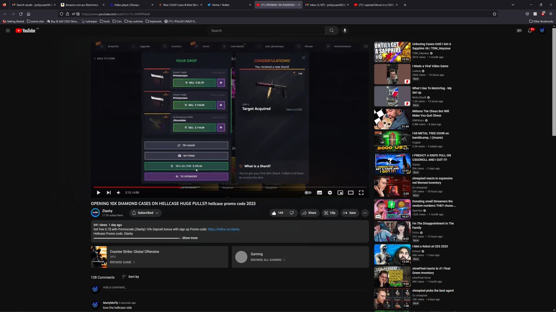Image resolution: width=556 pixels, height=312 pixels.
Task: Create a clip with the Clip button
Action: [x=330, y=213]
